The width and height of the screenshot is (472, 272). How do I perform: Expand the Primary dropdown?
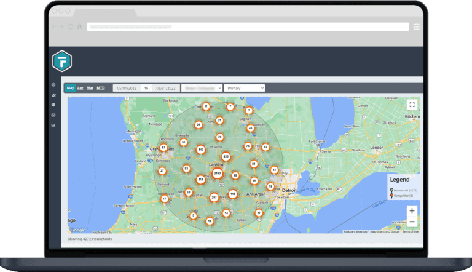pos(245,88)
